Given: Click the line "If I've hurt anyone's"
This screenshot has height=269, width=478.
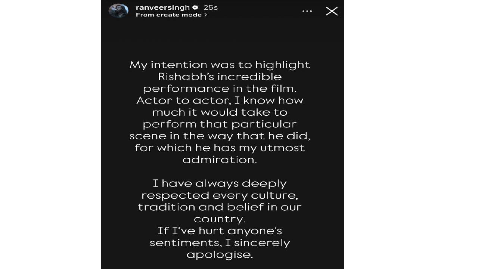Looking at the screenshot, I should (x=220, y=231).
